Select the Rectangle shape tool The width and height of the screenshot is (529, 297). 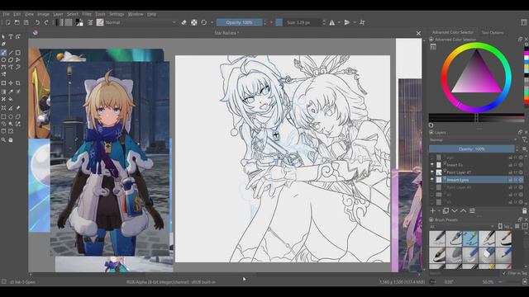(18, 53)
